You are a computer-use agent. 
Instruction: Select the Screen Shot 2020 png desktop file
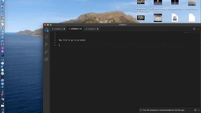[x=141, y=6]
